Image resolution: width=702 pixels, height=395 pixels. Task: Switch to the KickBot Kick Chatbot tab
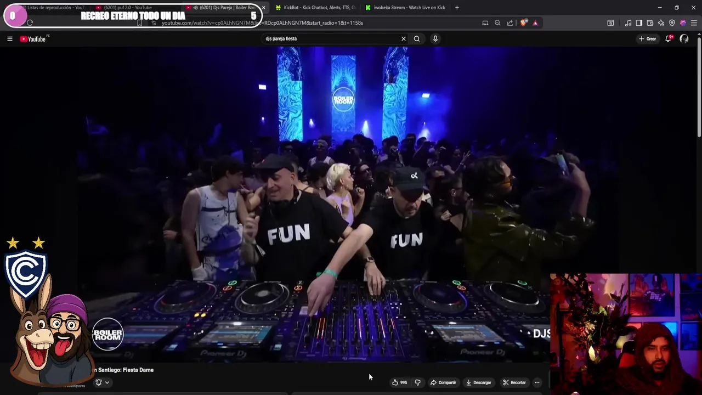[315, 8]
